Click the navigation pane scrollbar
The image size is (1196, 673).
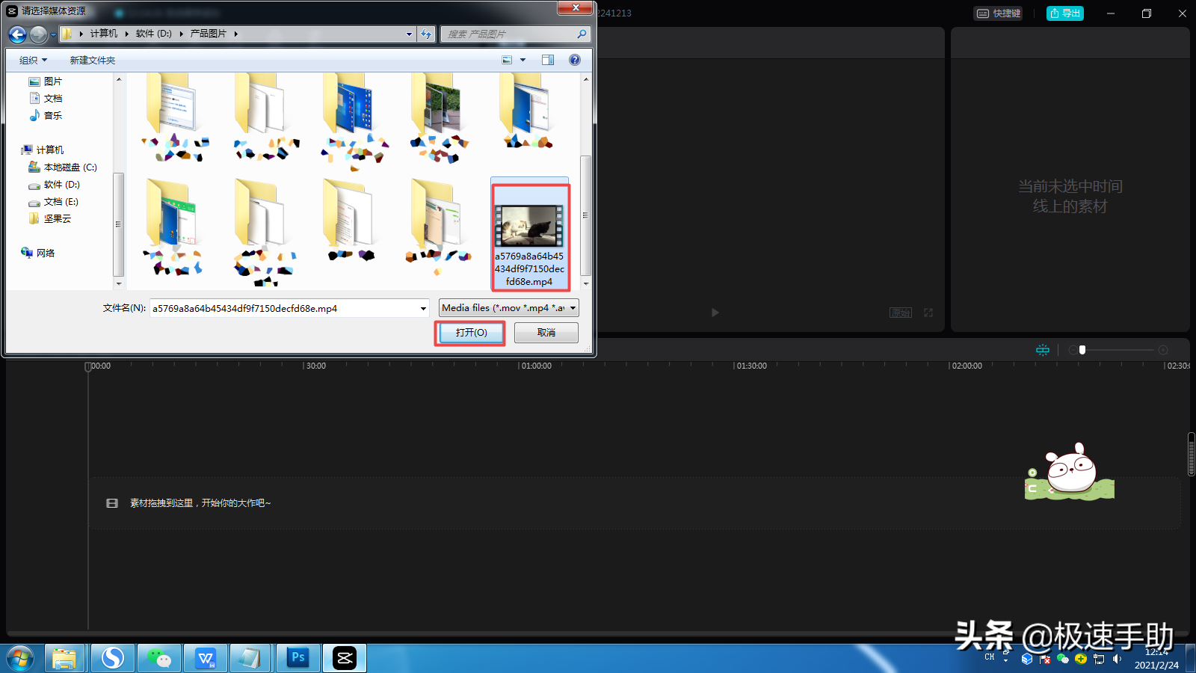[x=118, y=224]
